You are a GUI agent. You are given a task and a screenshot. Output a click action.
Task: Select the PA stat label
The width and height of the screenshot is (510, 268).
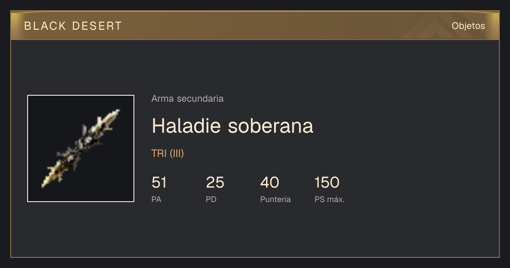[x=156, y=200]
